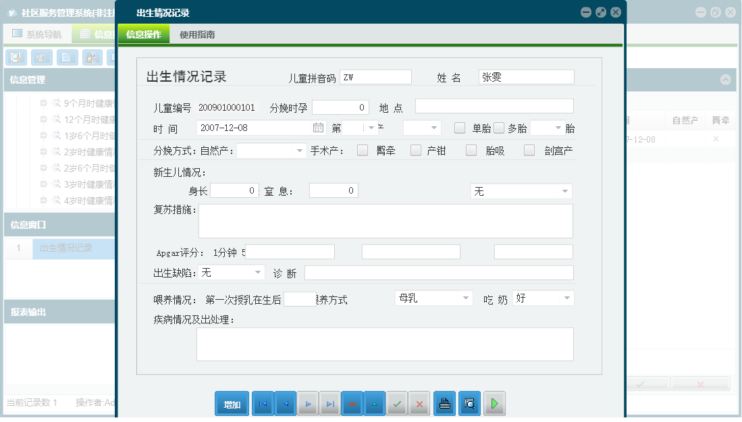This screenshot has height=422, width=742.
Task: Open the dropdown left of 单胎
Action: click(433, 128)
